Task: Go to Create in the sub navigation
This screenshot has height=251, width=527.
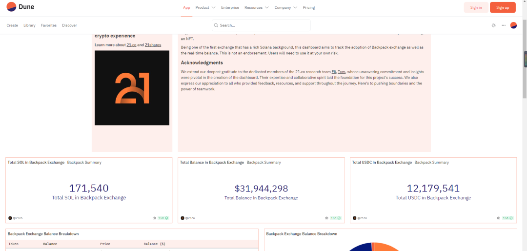Action: click(x=12, y=25)
